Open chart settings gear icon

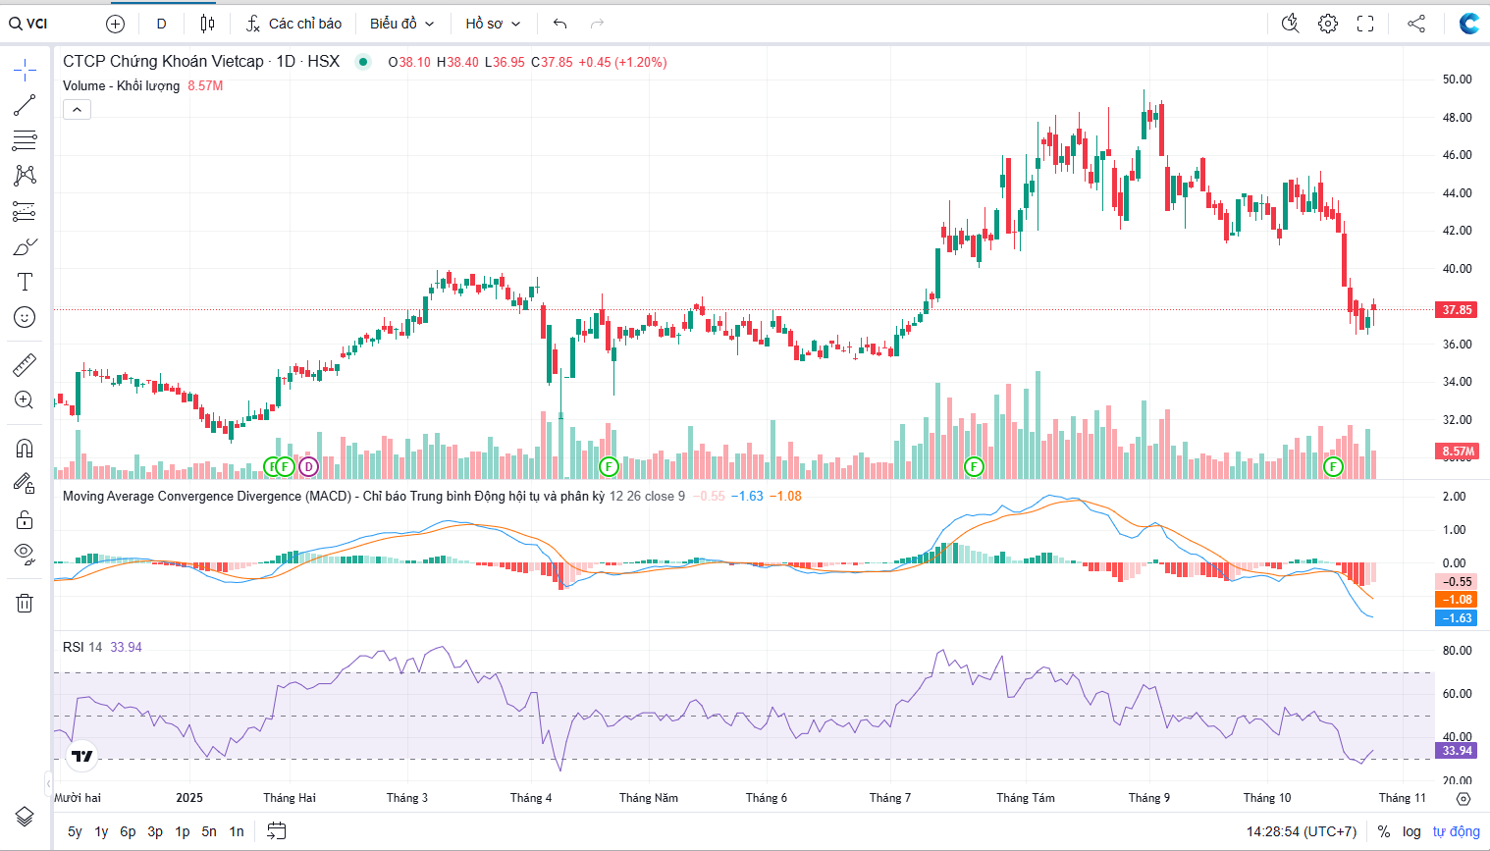[x=1328, y=24]
